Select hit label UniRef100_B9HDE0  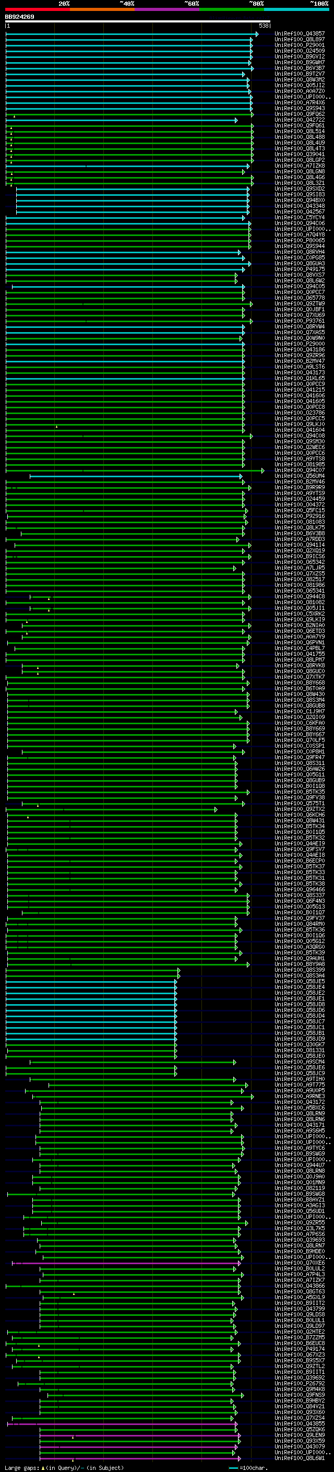click(x=299, y=1252)
